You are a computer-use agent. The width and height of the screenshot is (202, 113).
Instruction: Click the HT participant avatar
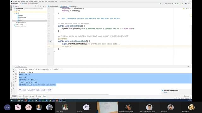[28, 107]
